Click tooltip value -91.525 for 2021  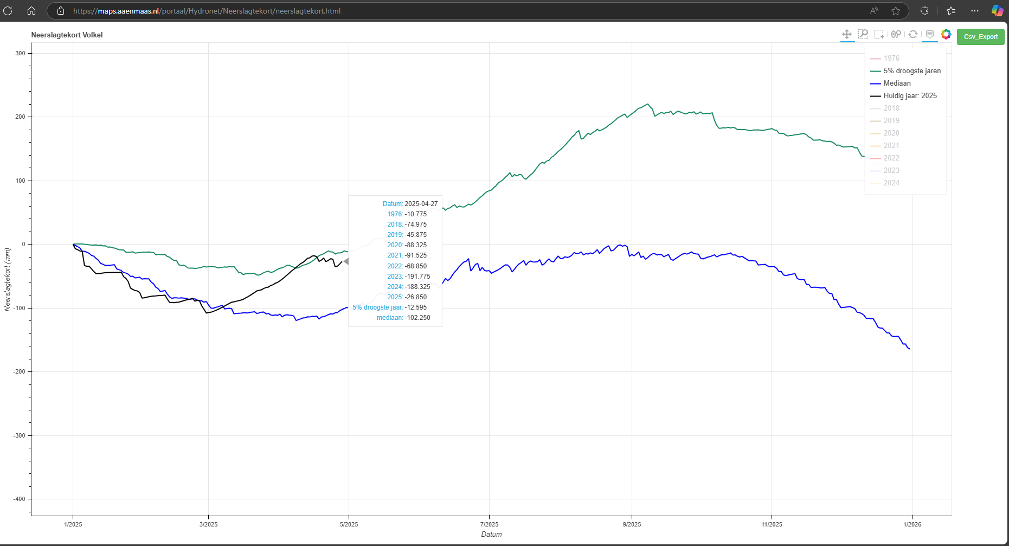416,255
